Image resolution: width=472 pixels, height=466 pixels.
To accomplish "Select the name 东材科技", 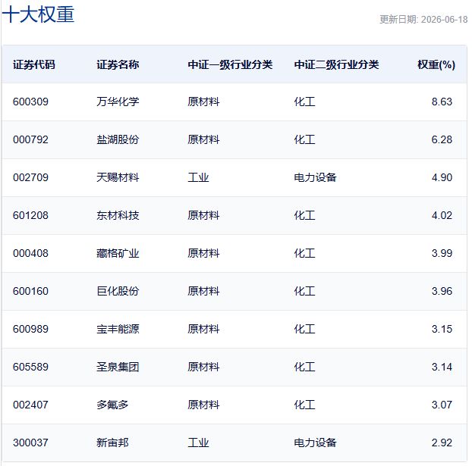I will (x=118, y=215).
